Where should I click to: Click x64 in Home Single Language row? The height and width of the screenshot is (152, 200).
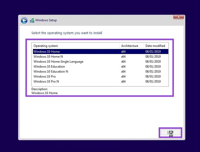click(x=123, y=62)
